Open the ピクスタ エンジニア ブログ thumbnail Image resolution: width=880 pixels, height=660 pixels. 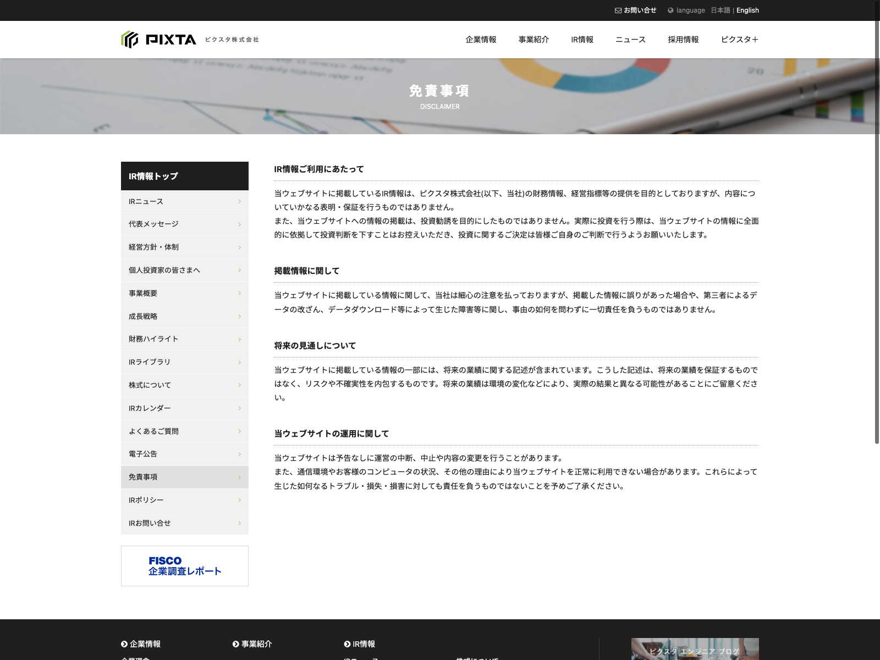coord(695,650)
